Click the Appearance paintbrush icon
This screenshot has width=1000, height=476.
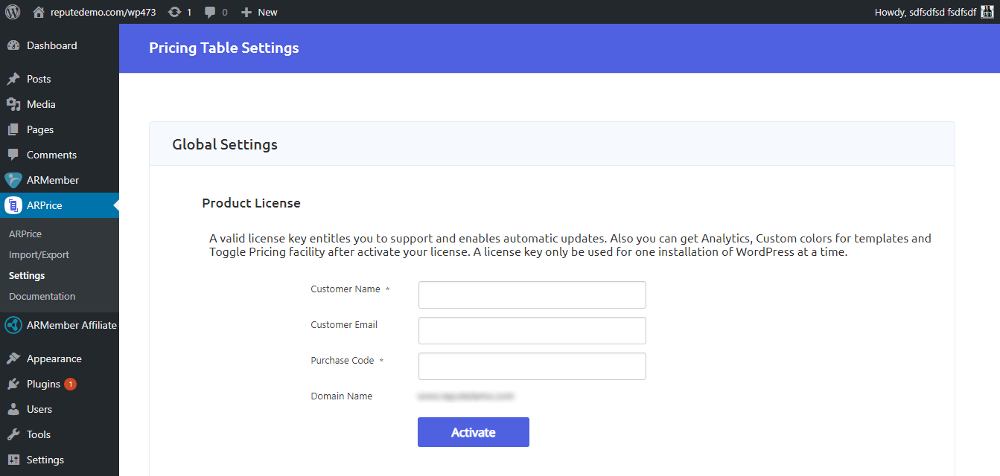click(x=13, y=358)
